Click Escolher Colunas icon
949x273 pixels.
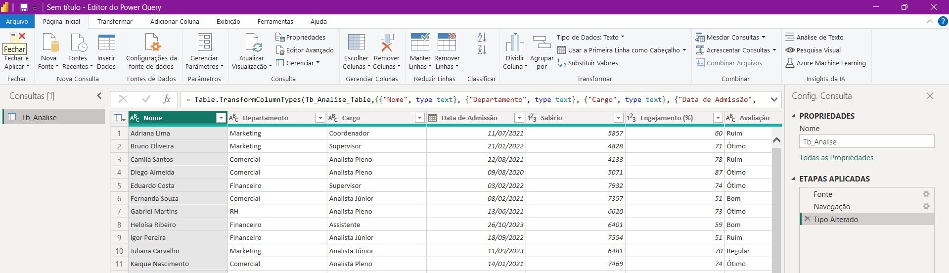click(x=357, y=43)
